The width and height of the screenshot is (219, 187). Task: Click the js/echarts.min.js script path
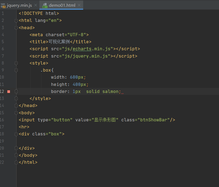(87, 49)
